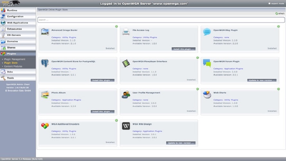286x161 pixels.
Task: Click the Photo Album plugin icon
Action: coord(45,94)
